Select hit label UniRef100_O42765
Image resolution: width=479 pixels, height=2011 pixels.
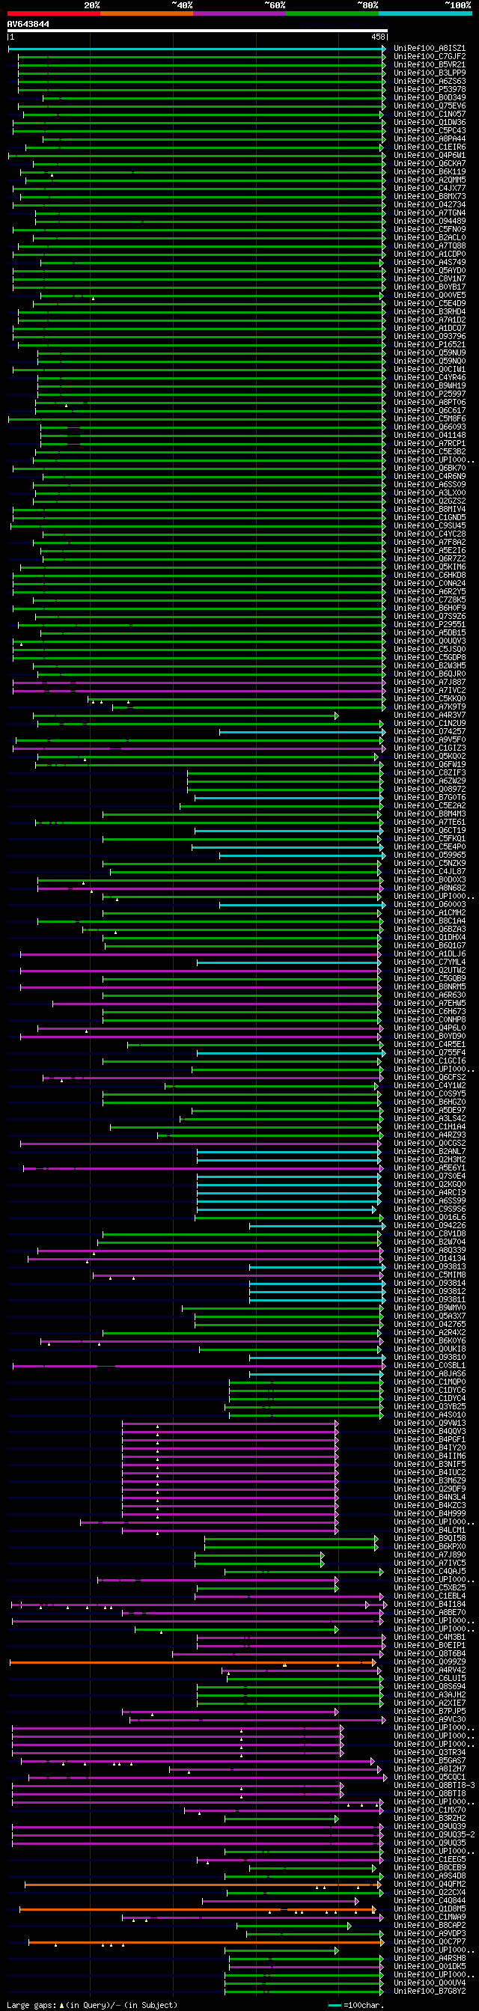click(430, 1324)
